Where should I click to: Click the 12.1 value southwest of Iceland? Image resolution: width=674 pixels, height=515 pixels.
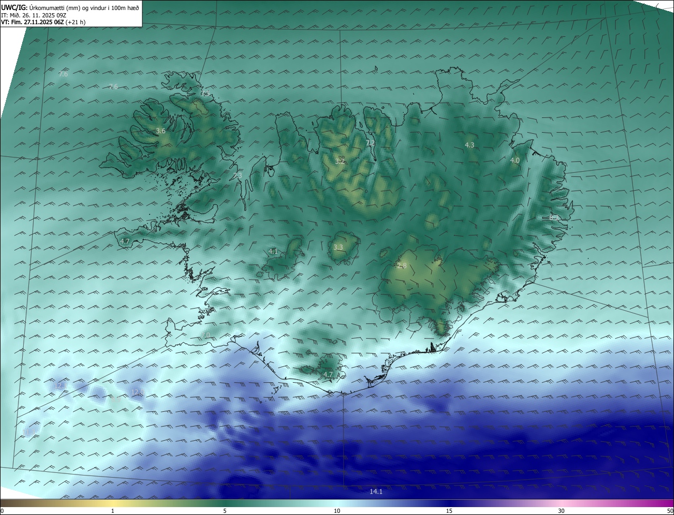(x=60, y=386)
